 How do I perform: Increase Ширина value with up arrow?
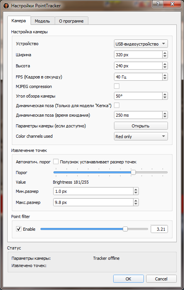165,53
